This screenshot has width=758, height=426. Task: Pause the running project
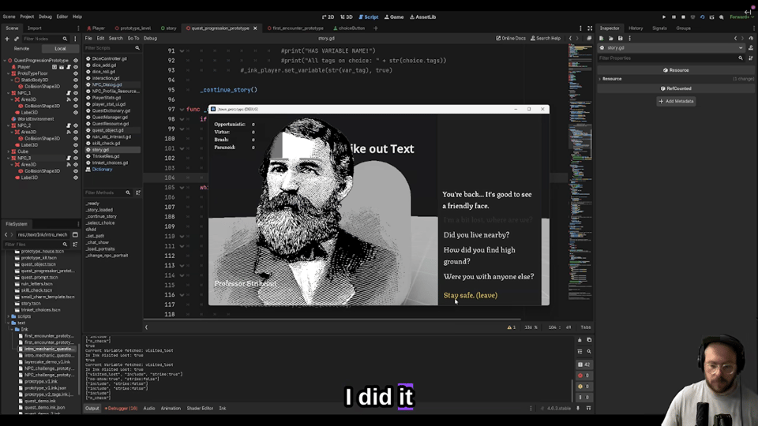[674, 17]
